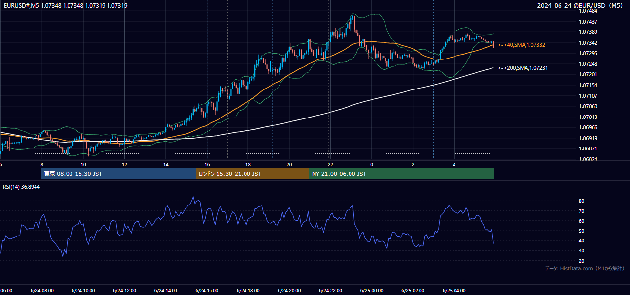Screen dimensions: 630x295
Task: Click hour mark 2 under the price chart
Action: (x=413, y=164)
